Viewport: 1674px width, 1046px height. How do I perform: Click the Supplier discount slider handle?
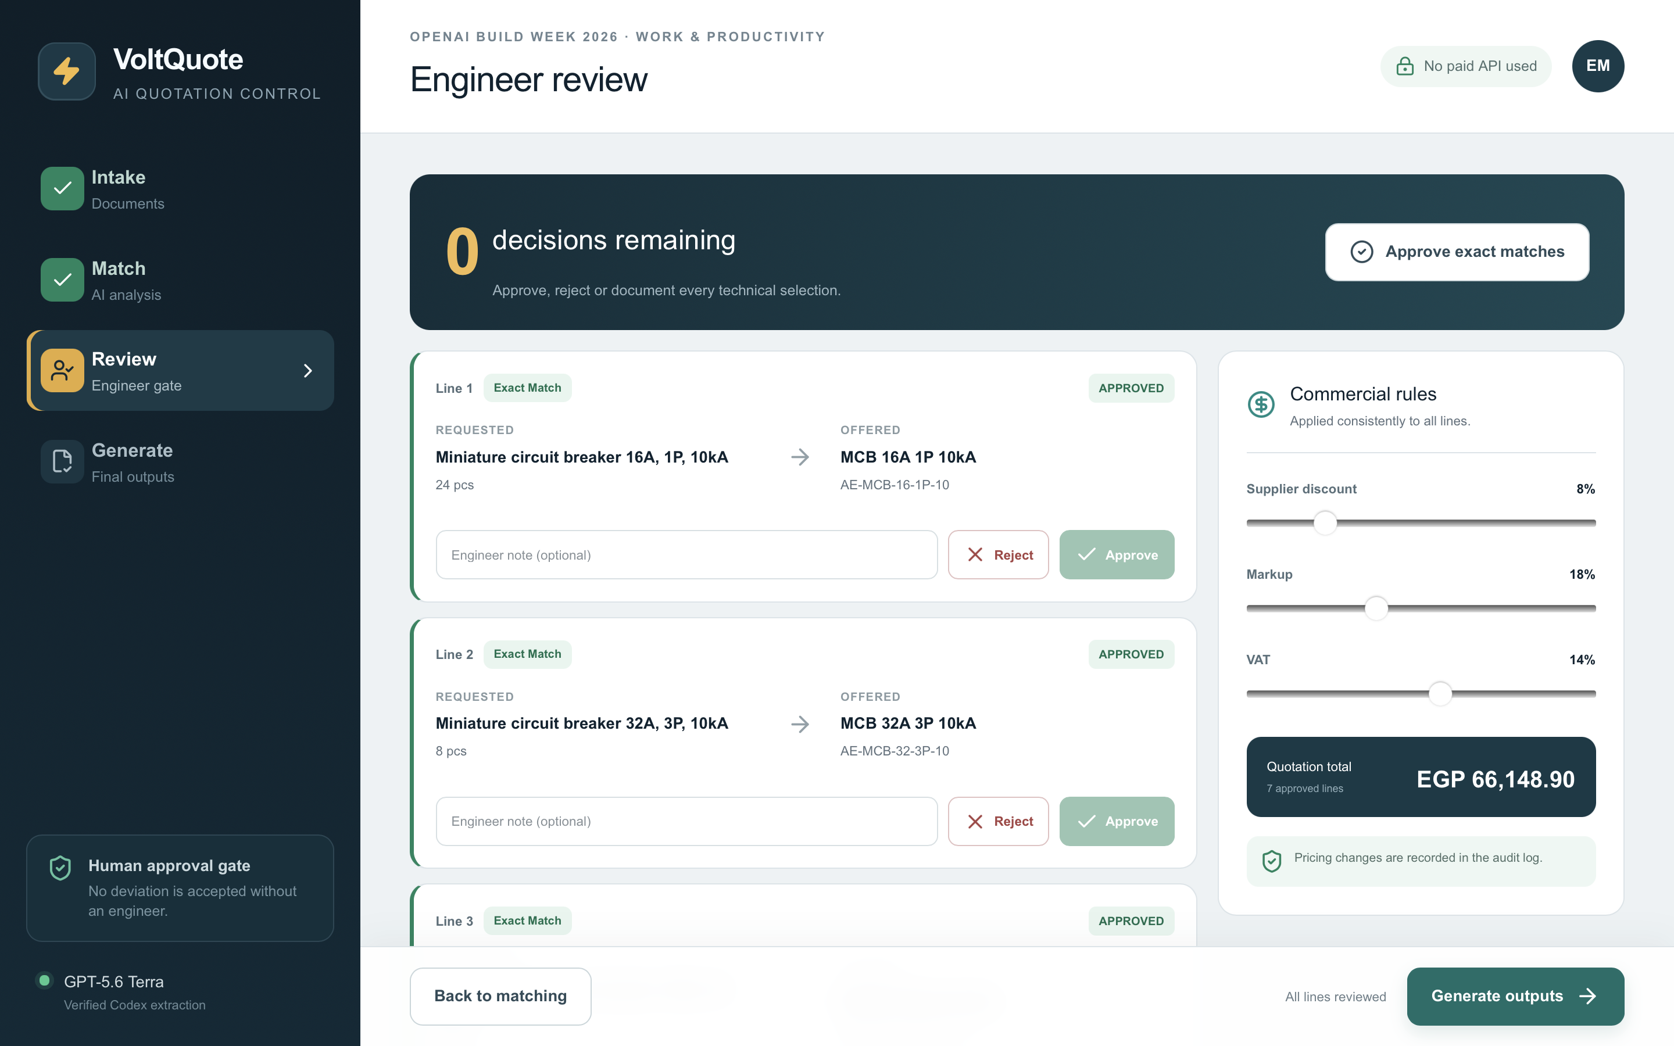[x=1325, y=523]
